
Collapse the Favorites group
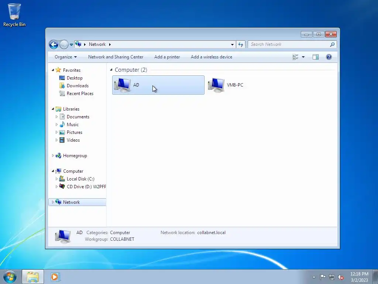(53, 70)
